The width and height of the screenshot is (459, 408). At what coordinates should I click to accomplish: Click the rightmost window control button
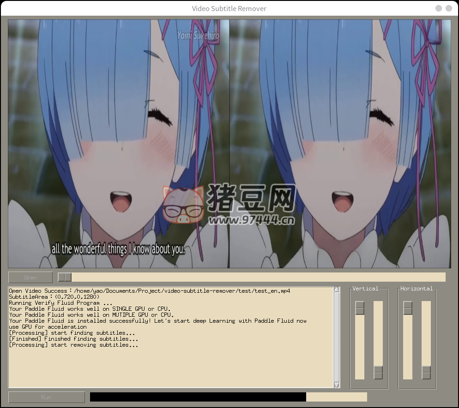click(448, 8)
